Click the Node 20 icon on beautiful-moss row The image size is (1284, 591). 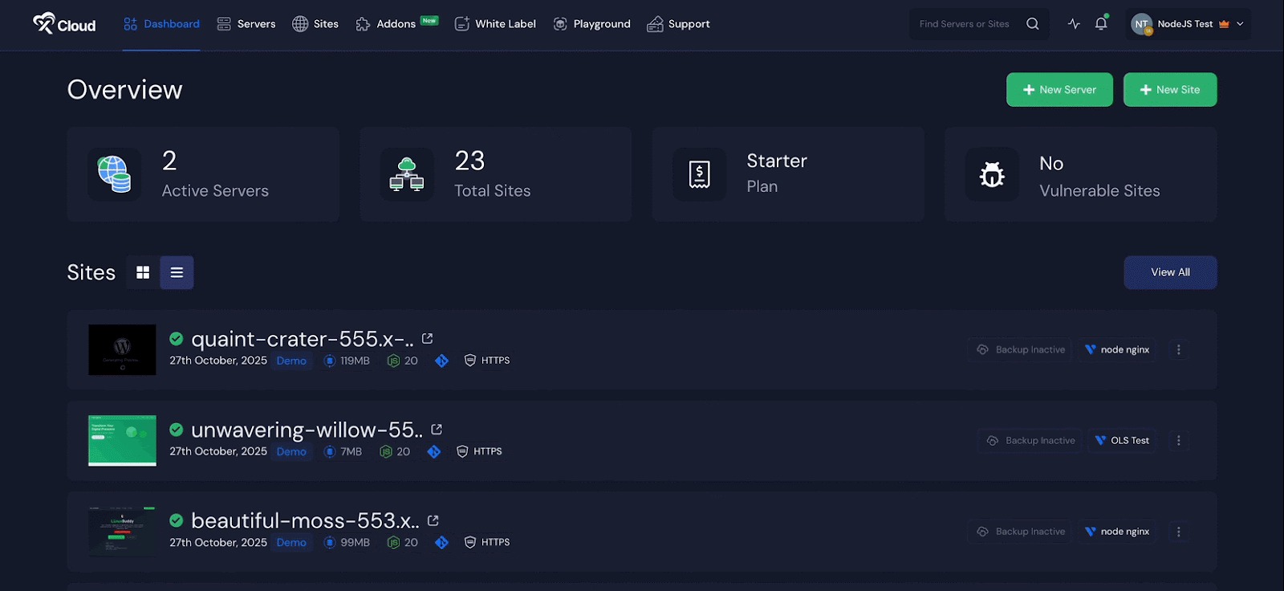click(393, 542)
